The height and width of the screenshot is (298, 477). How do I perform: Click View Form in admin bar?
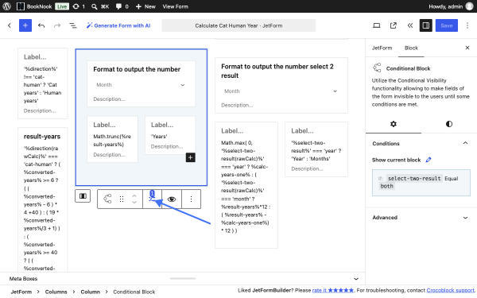click(x=175, y=6)
